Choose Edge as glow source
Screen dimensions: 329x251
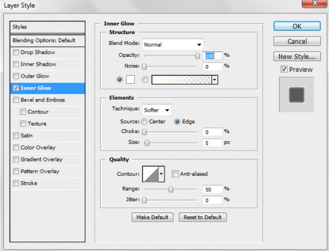point(177,122)
